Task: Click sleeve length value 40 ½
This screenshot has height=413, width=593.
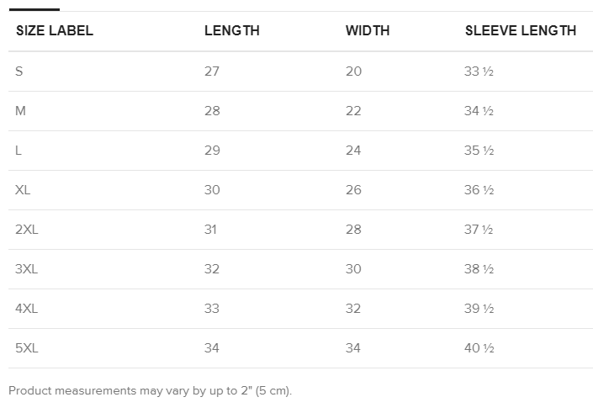Action: tap(479, 348)
